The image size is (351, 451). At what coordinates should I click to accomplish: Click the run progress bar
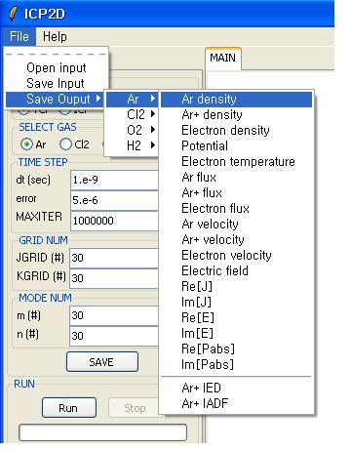(102, 432)
